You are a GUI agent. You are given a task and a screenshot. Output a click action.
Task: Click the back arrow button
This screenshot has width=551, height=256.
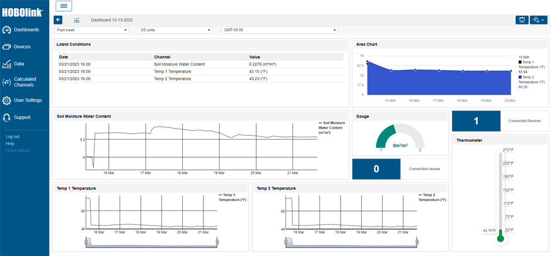[x=58, y=20]
